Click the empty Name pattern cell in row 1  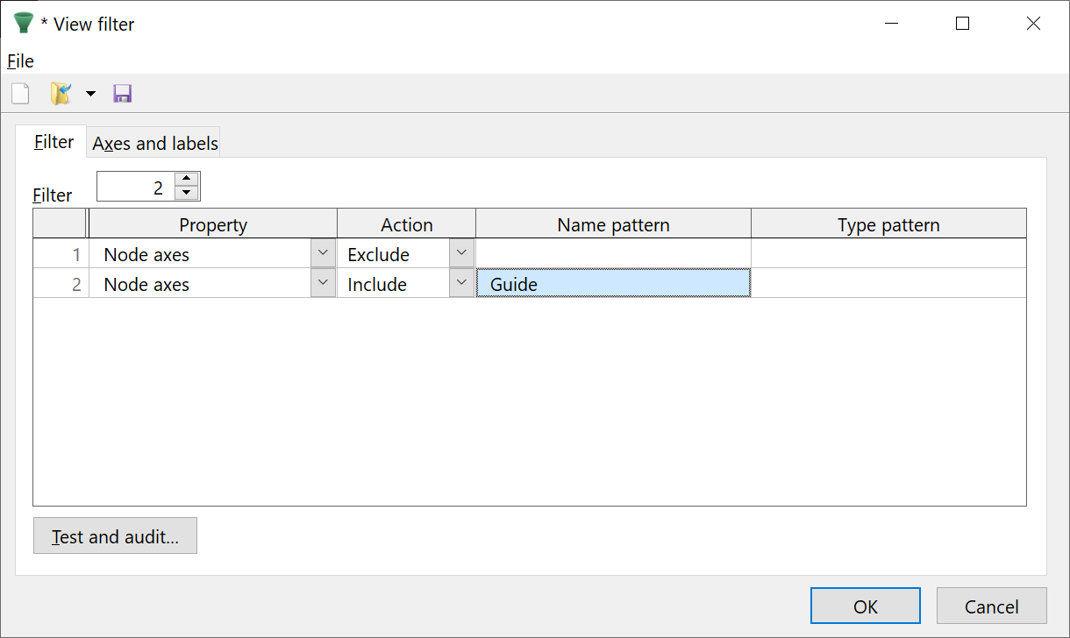click(613, 254)
